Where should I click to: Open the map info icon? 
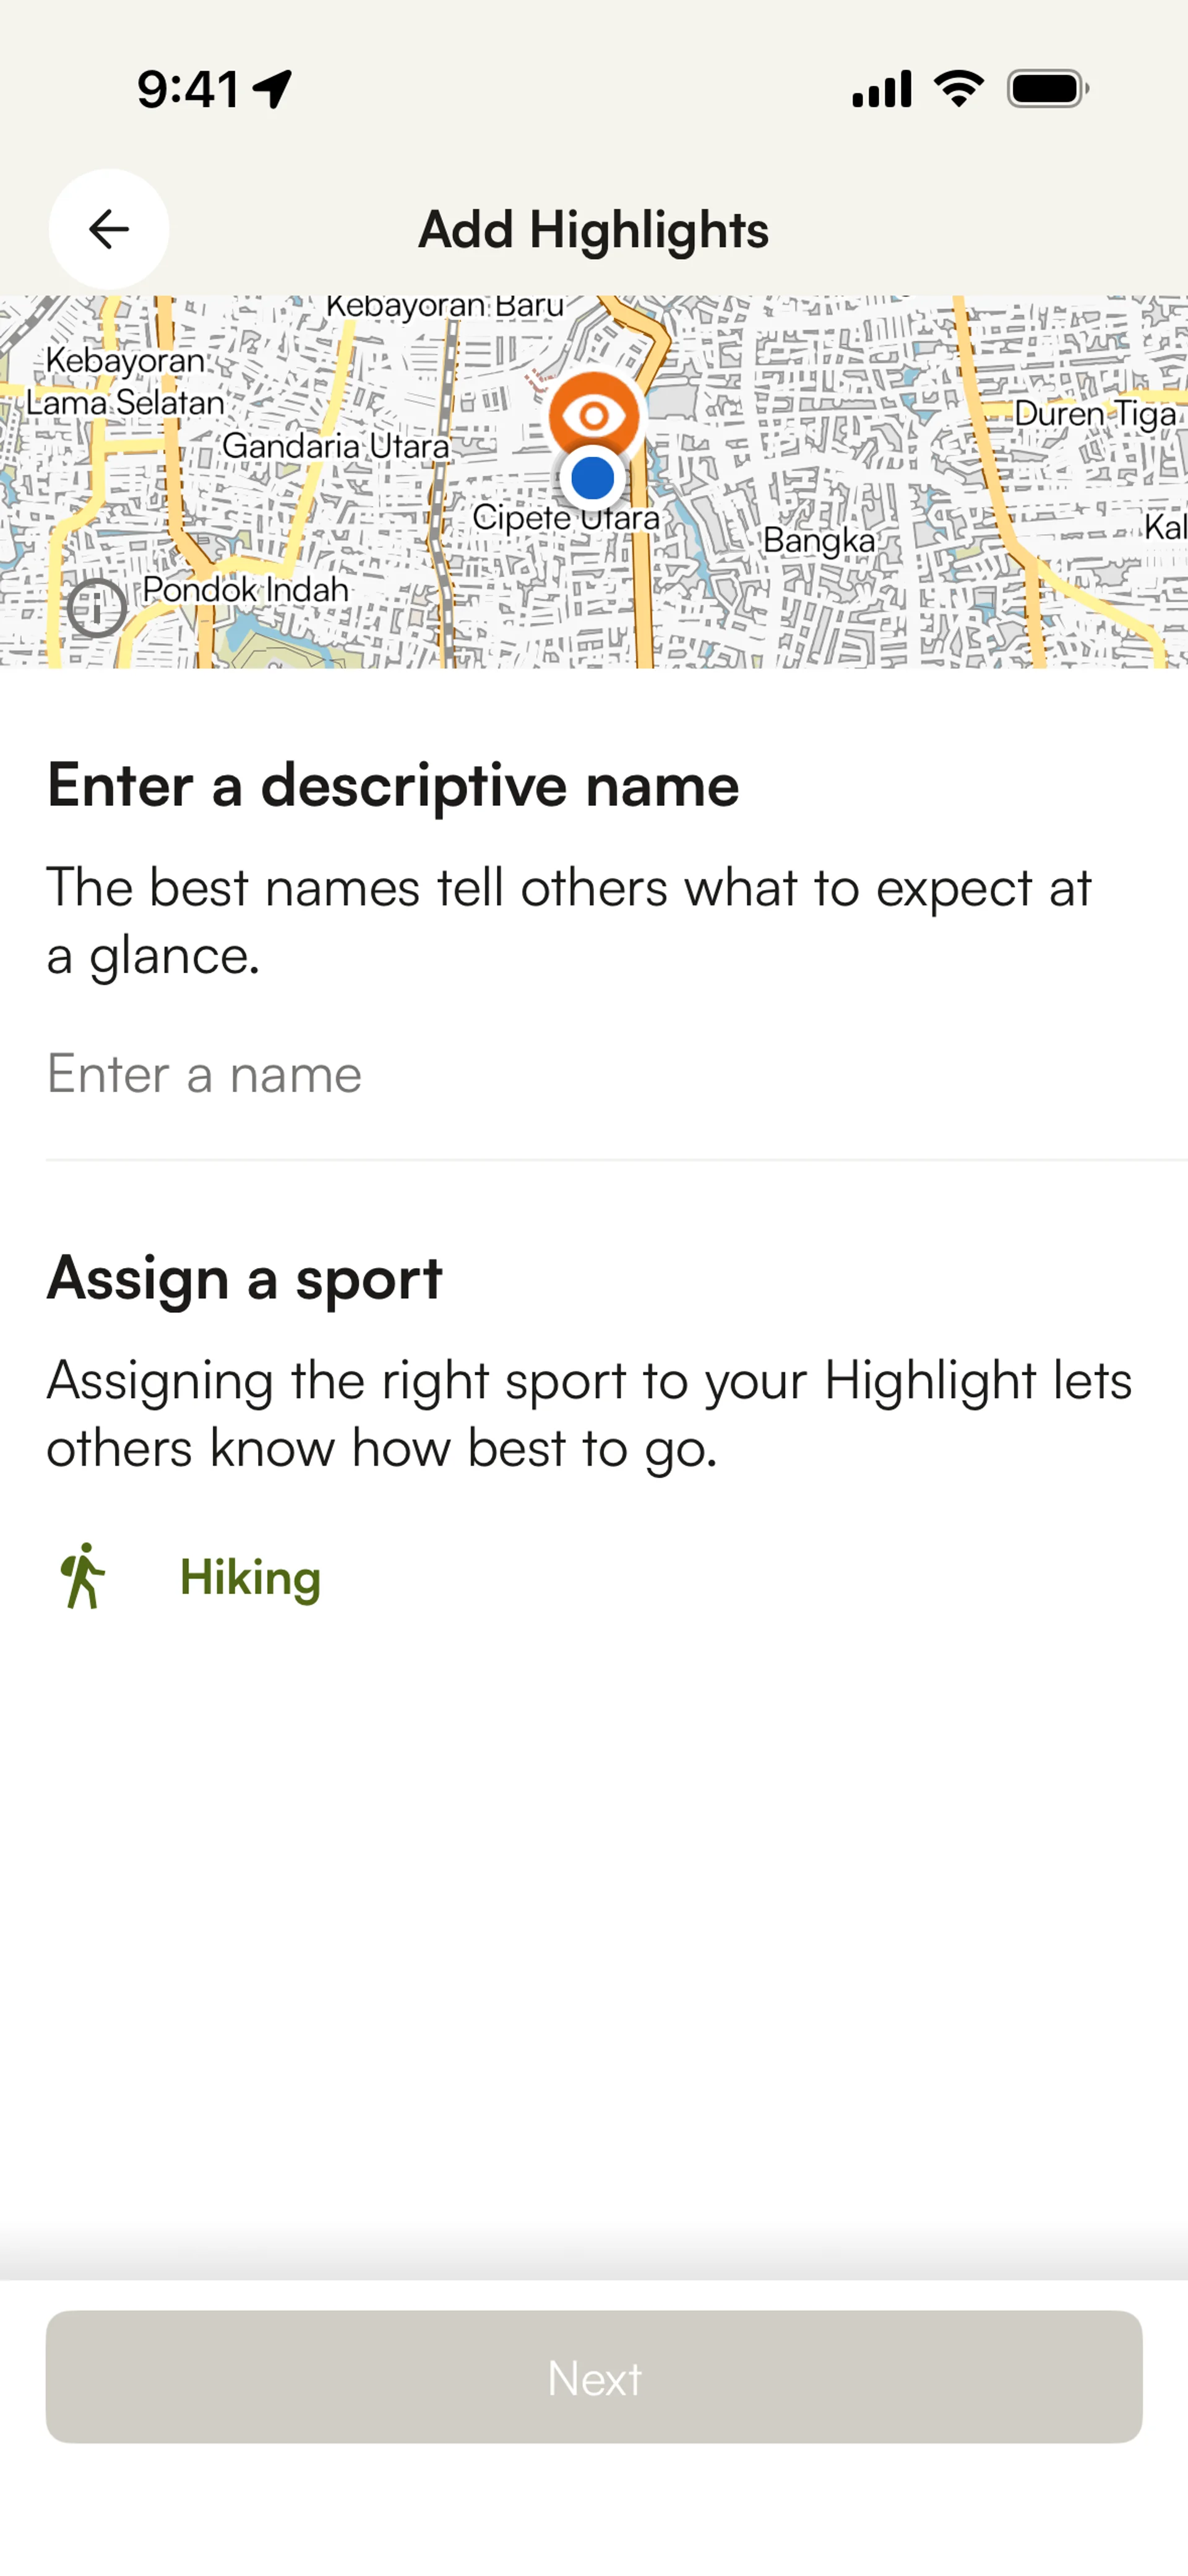point(97,607)
